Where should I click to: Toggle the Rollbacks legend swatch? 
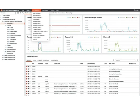[133, 18]
